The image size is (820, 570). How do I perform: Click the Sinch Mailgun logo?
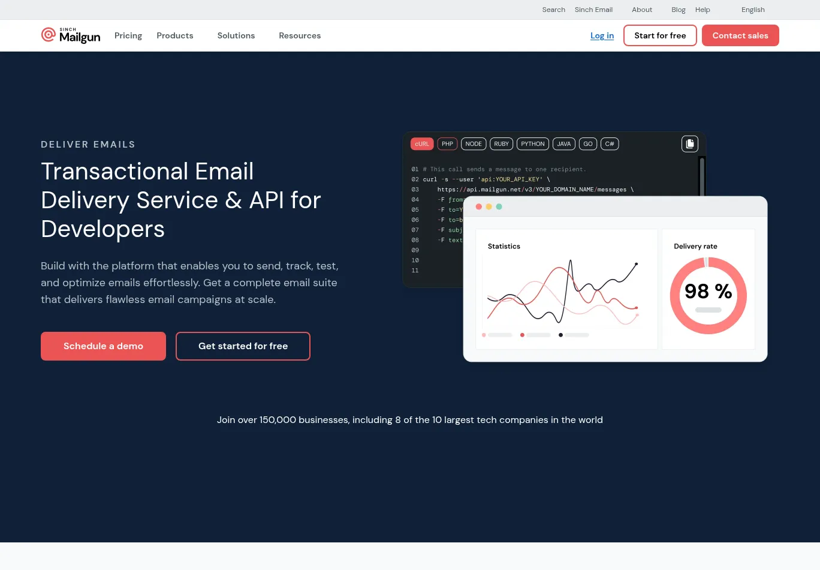point(71,35)
